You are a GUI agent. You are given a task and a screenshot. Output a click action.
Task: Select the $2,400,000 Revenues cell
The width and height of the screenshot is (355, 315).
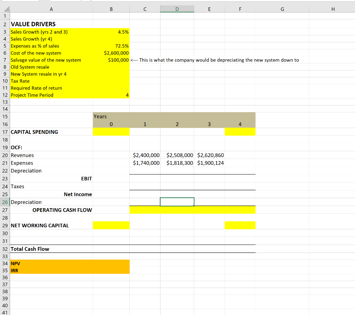point(145,155)
